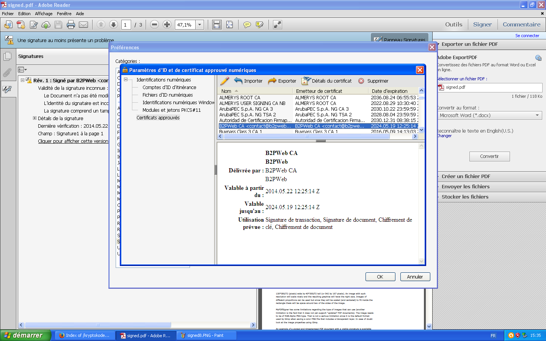Click the zoom in plus icon

tap(167, 25)
